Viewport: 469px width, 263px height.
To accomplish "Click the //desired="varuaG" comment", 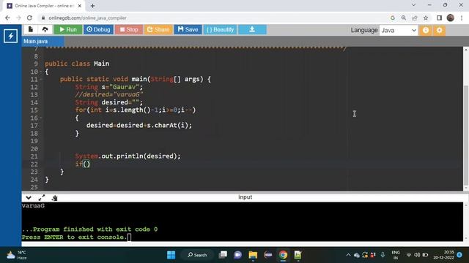I will 109,94.
